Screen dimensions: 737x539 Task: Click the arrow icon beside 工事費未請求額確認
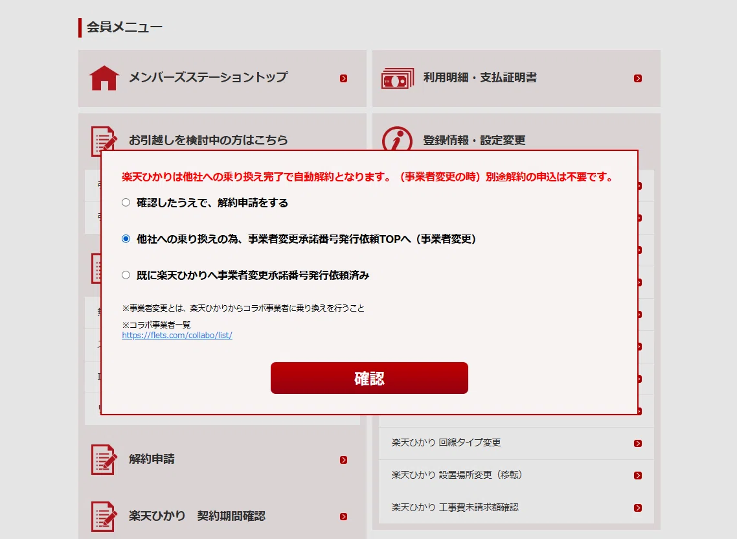638,508
